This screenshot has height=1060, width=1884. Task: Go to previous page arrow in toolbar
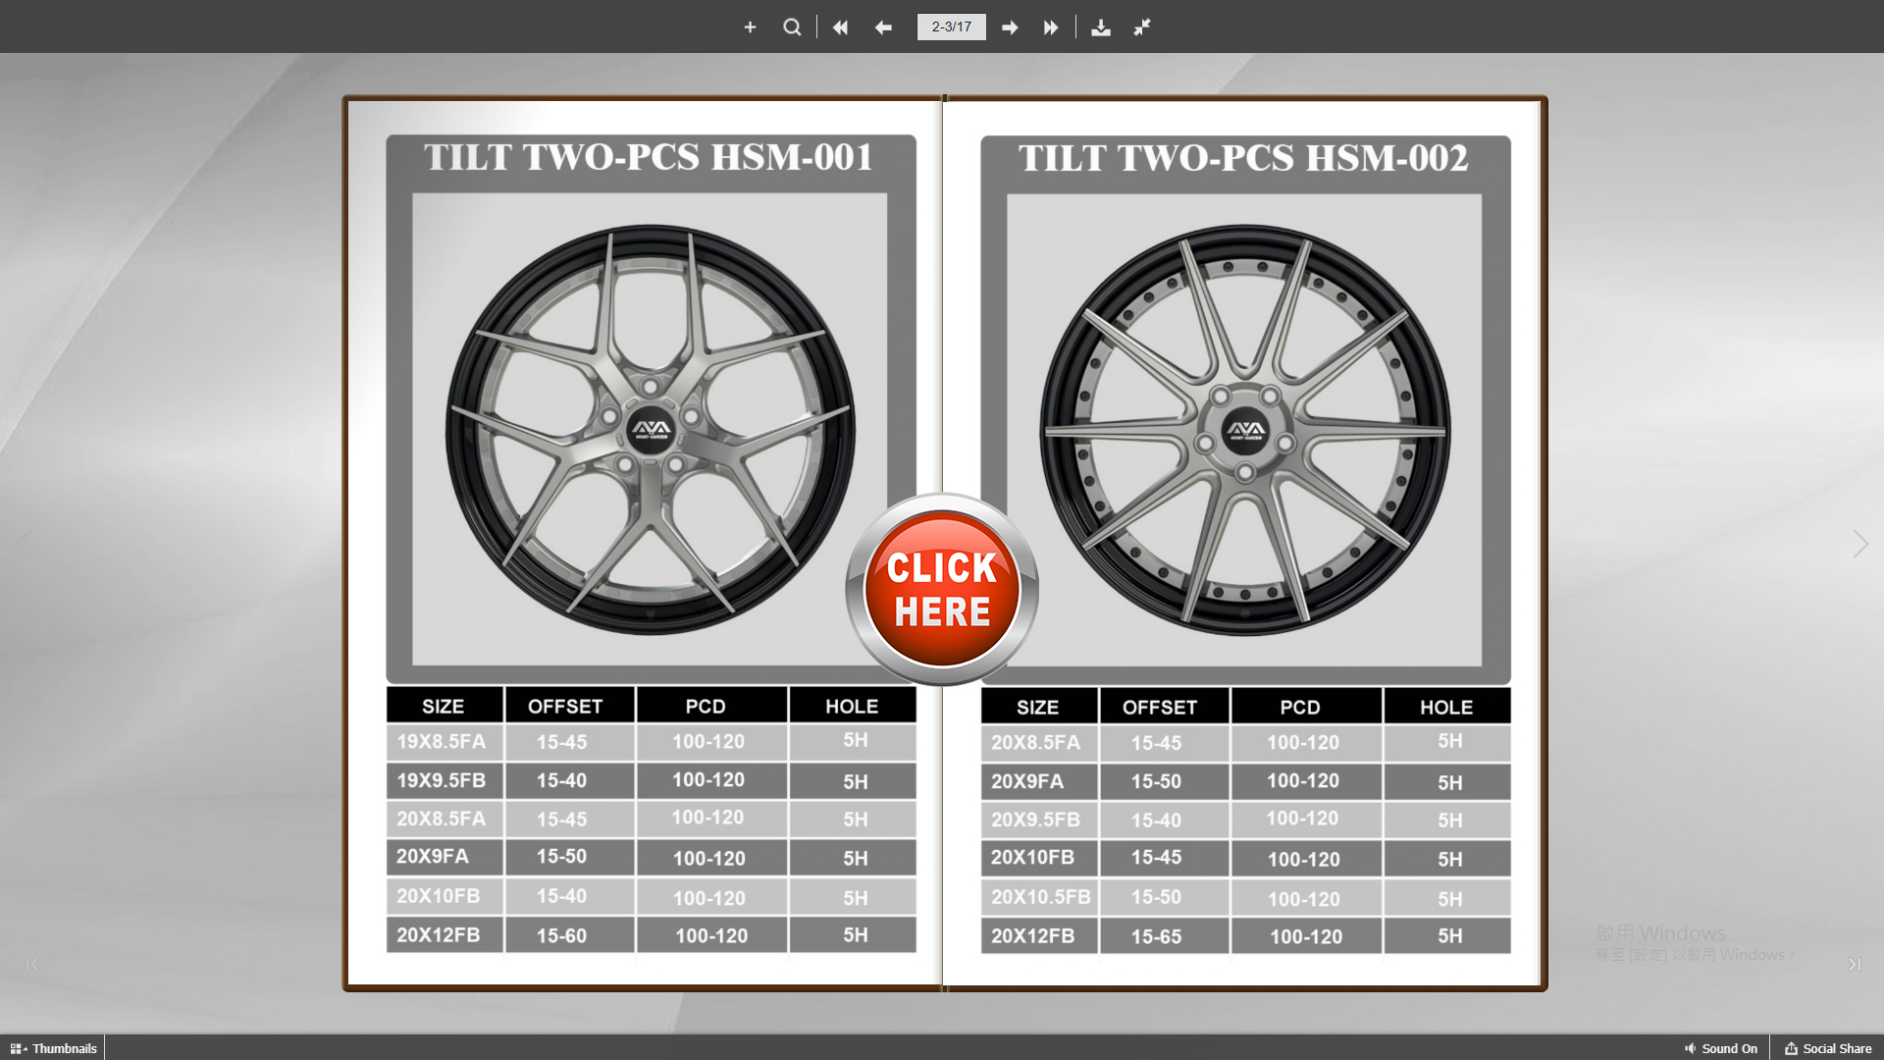click(883, 27)
